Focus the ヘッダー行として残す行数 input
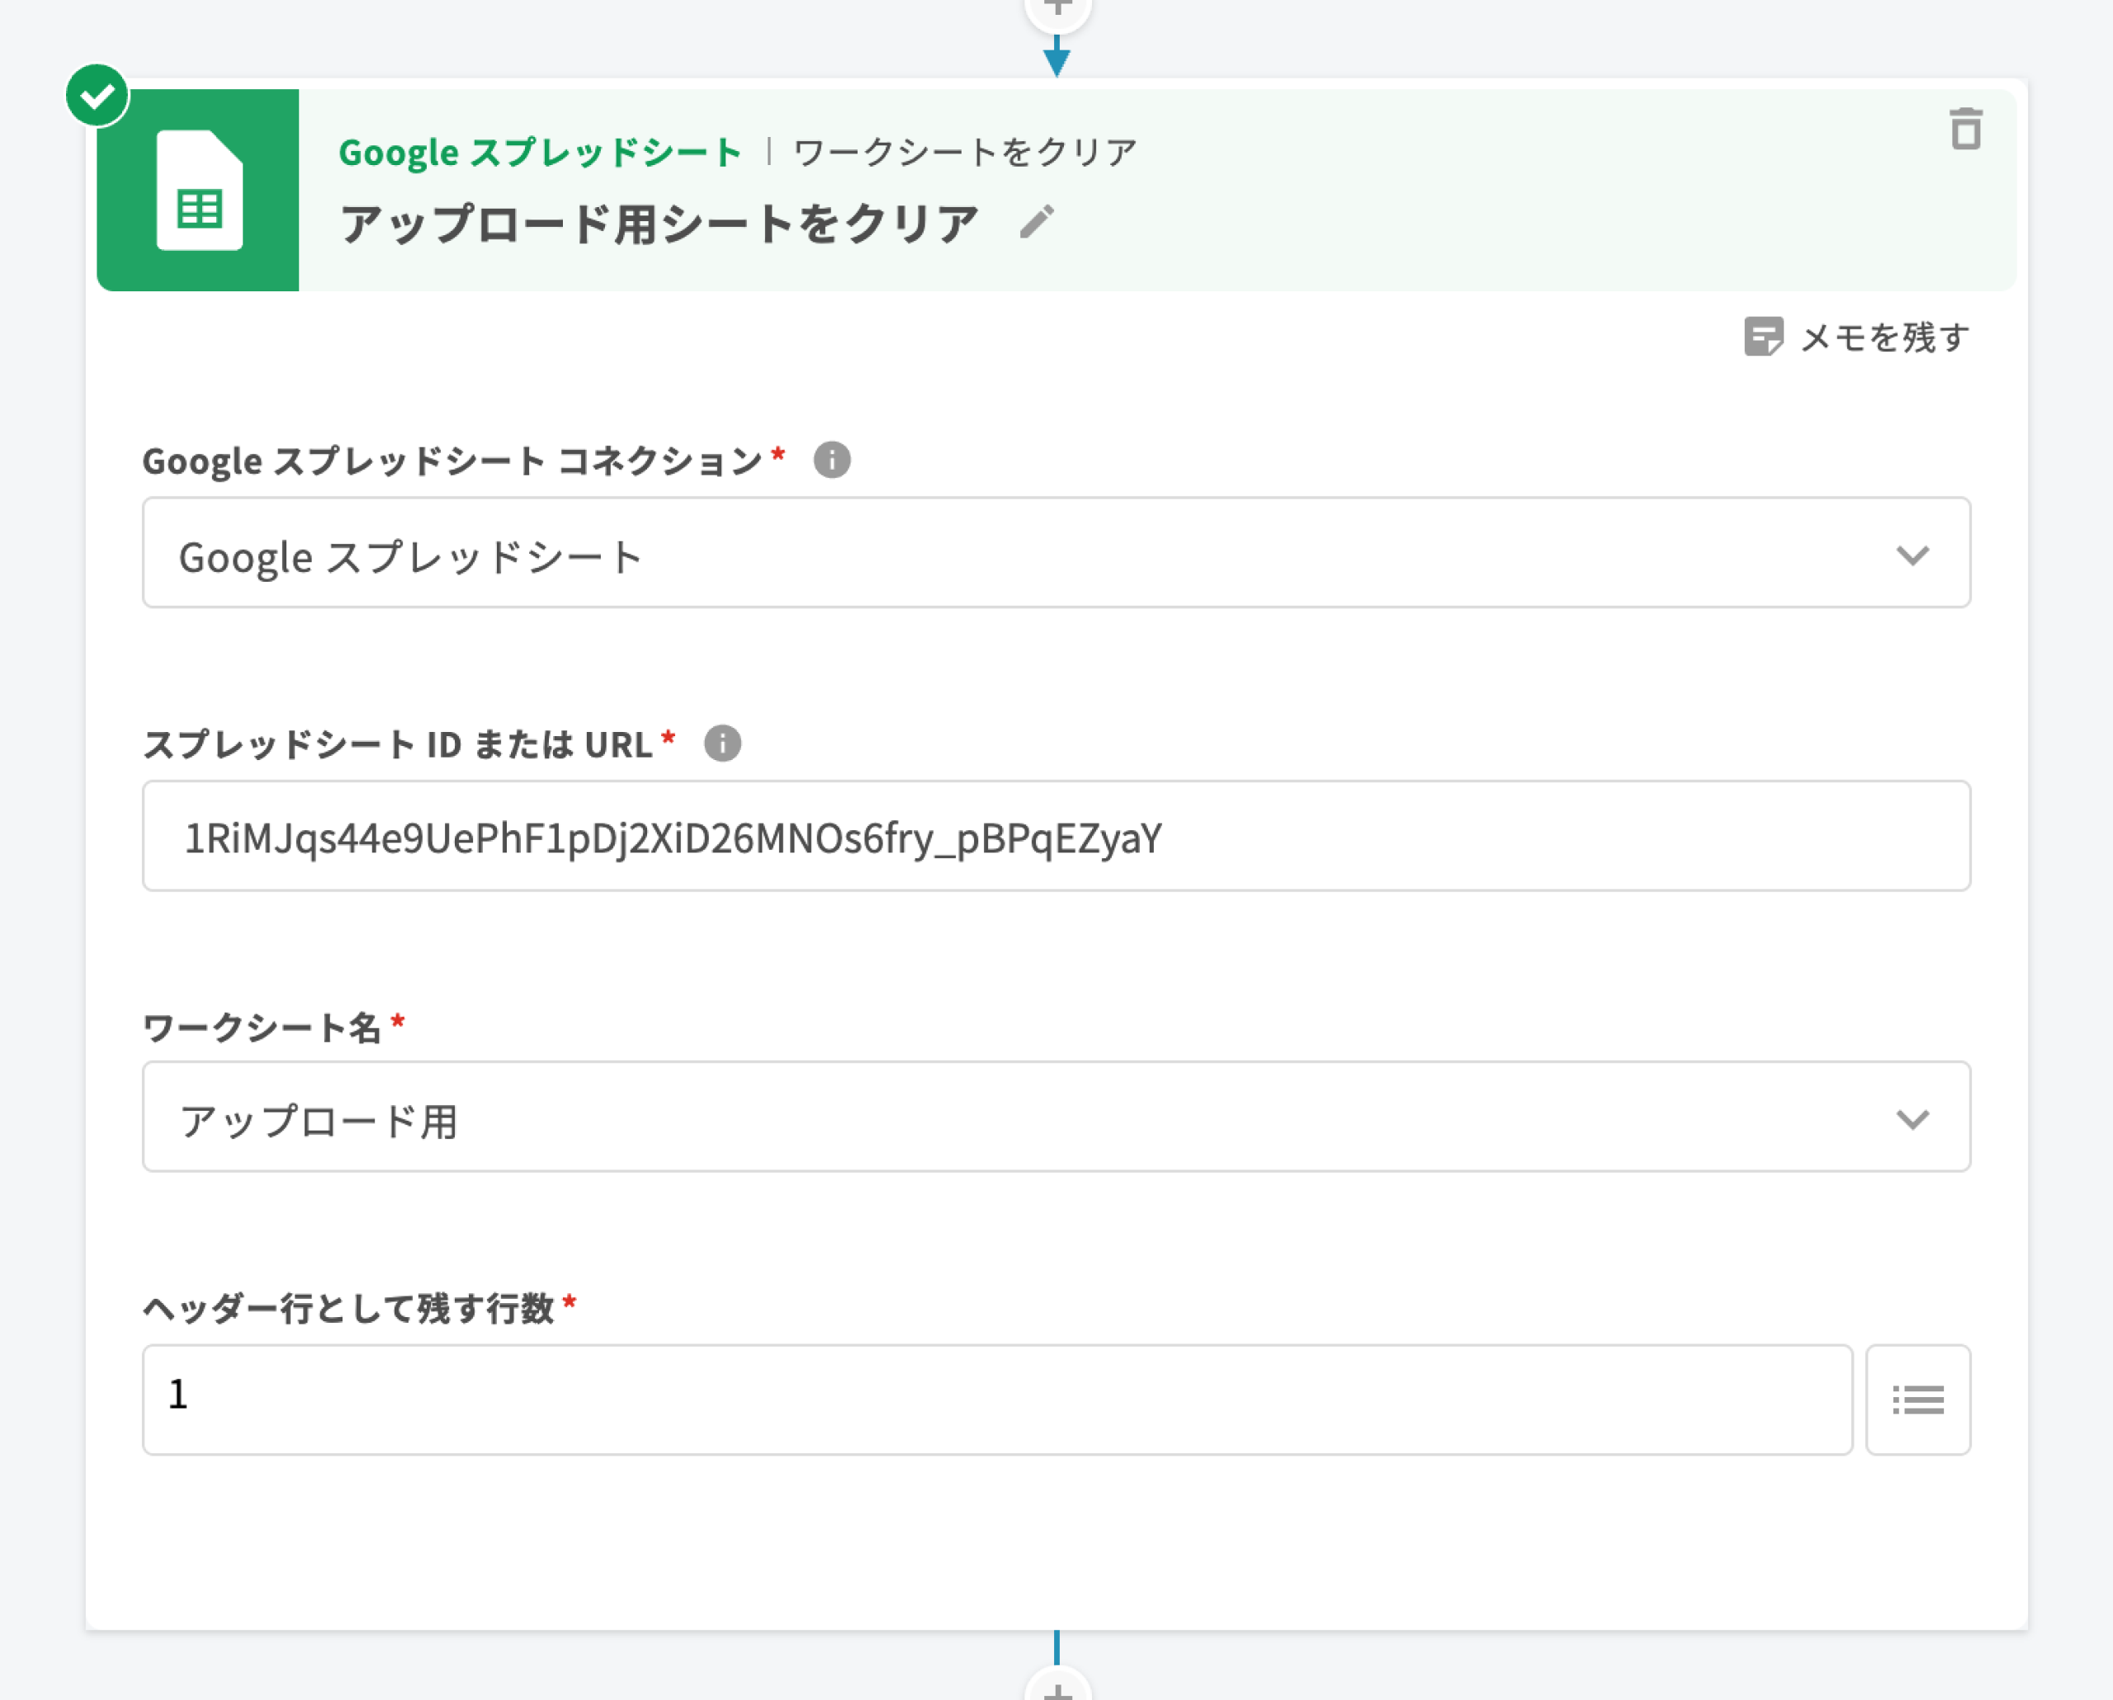Viewport: 2113px width, 1700px height. (995, 1399)
